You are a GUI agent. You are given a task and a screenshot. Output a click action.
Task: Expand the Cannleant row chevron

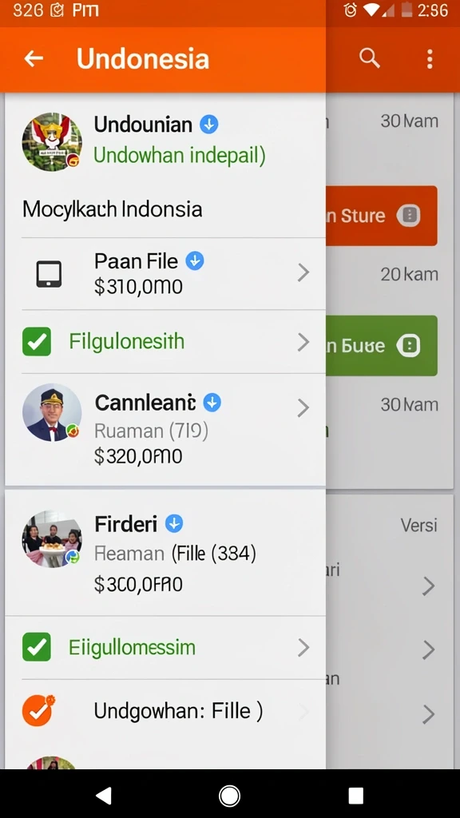coord(303,408)
